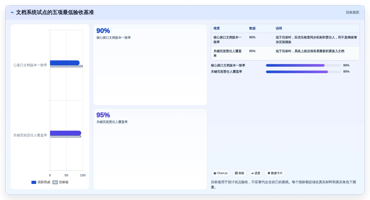Click the 核心接口文档版本一致率 table row name
Screen dimensions: 370x200
[228, 40]
